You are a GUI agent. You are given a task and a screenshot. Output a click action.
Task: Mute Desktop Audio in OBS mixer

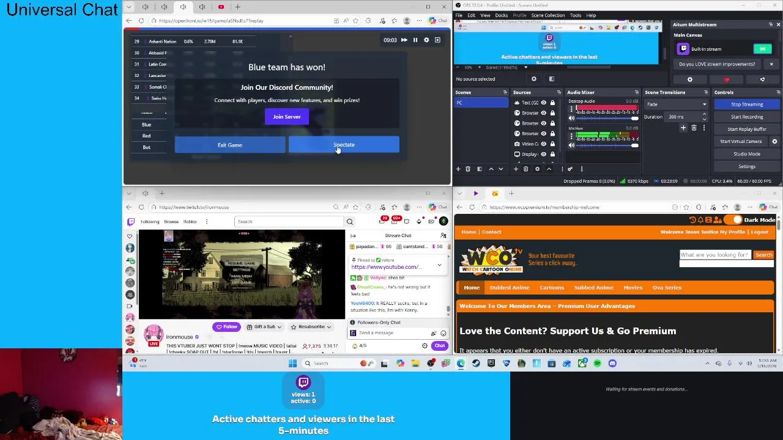pos(571,118)
